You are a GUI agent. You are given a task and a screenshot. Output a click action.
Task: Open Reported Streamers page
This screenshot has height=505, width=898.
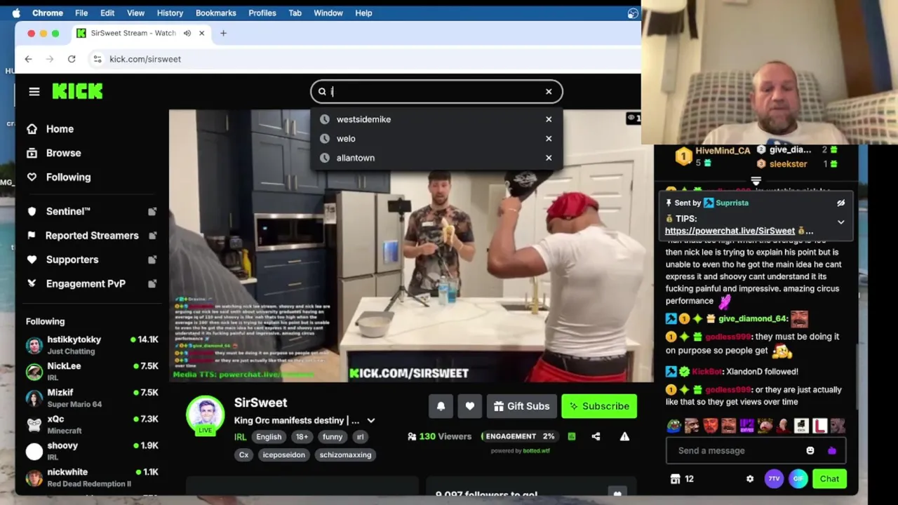[92, 236]
